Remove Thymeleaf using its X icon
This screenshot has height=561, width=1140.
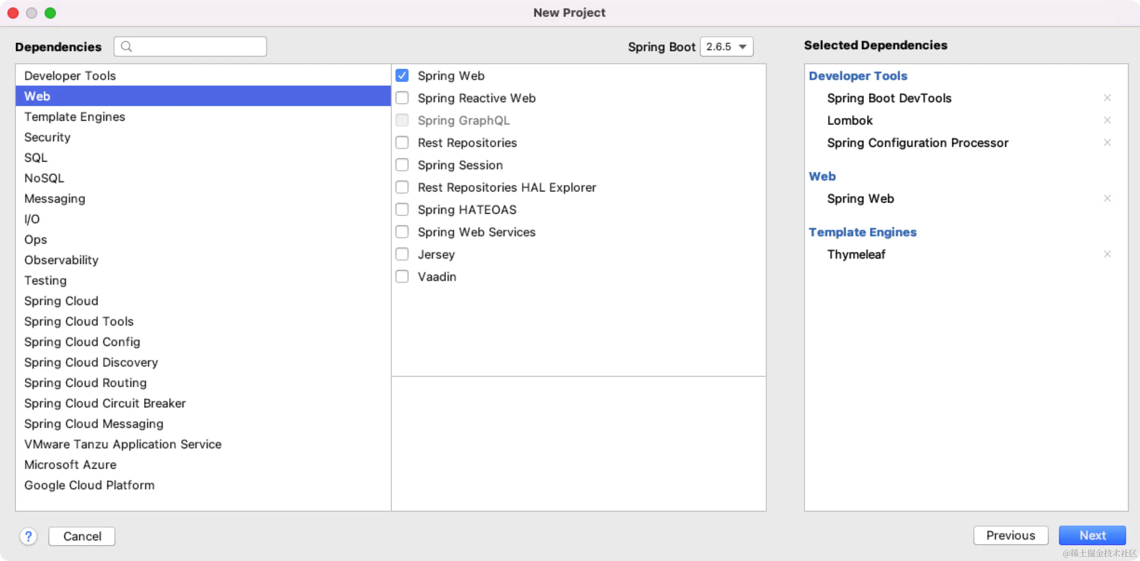(1107, 254)
